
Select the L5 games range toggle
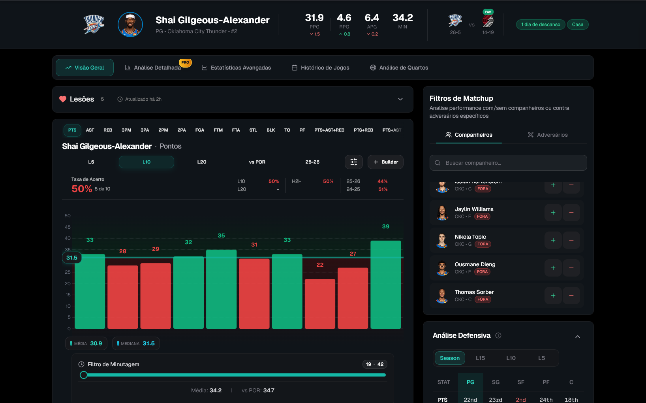[x=91, y=162]
